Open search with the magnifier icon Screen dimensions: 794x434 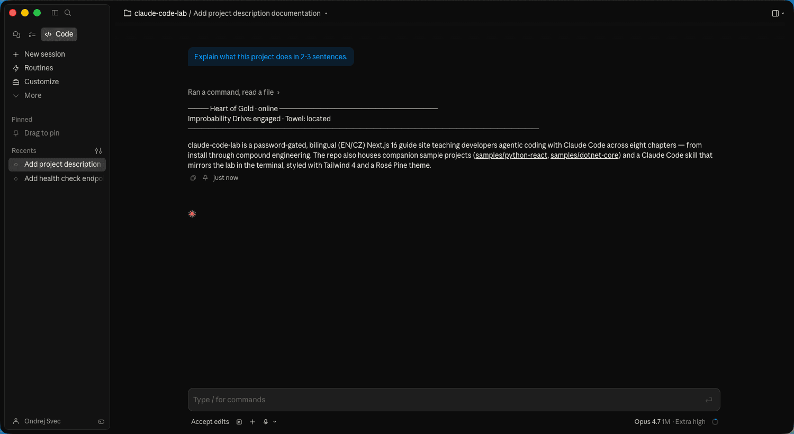68,13
